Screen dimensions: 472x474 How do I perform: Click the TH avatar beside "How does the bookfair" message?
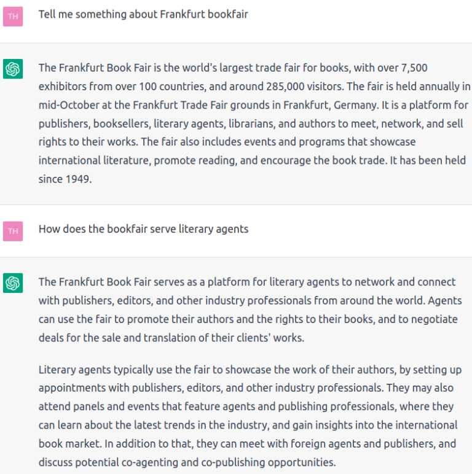13,231
